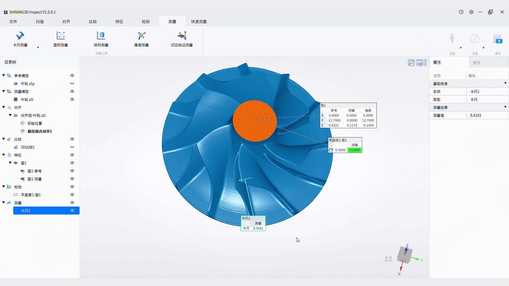
Task: Open the settings gear icon
Action: pos(471,12)
